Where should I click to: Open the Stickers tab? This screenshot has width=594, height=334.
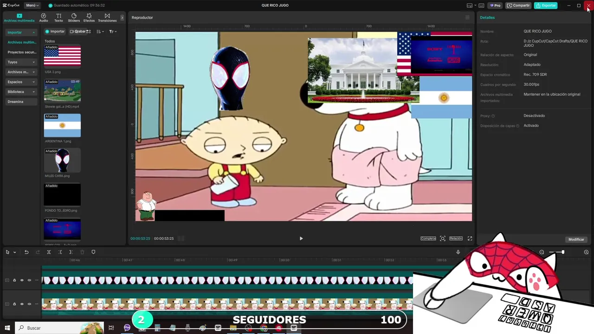(x=74, y=18)
